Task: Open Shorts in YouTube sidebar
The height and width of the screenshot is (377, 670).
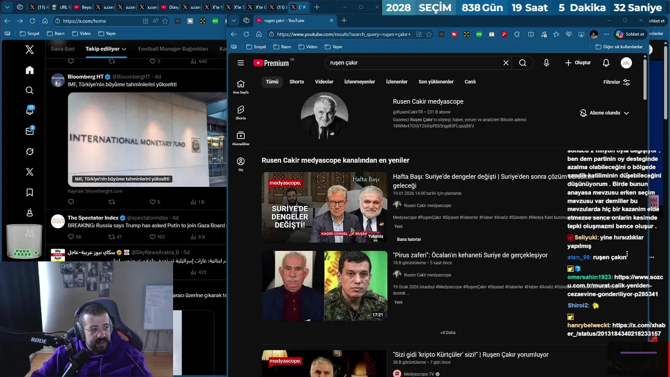Action: click(241, 113)
